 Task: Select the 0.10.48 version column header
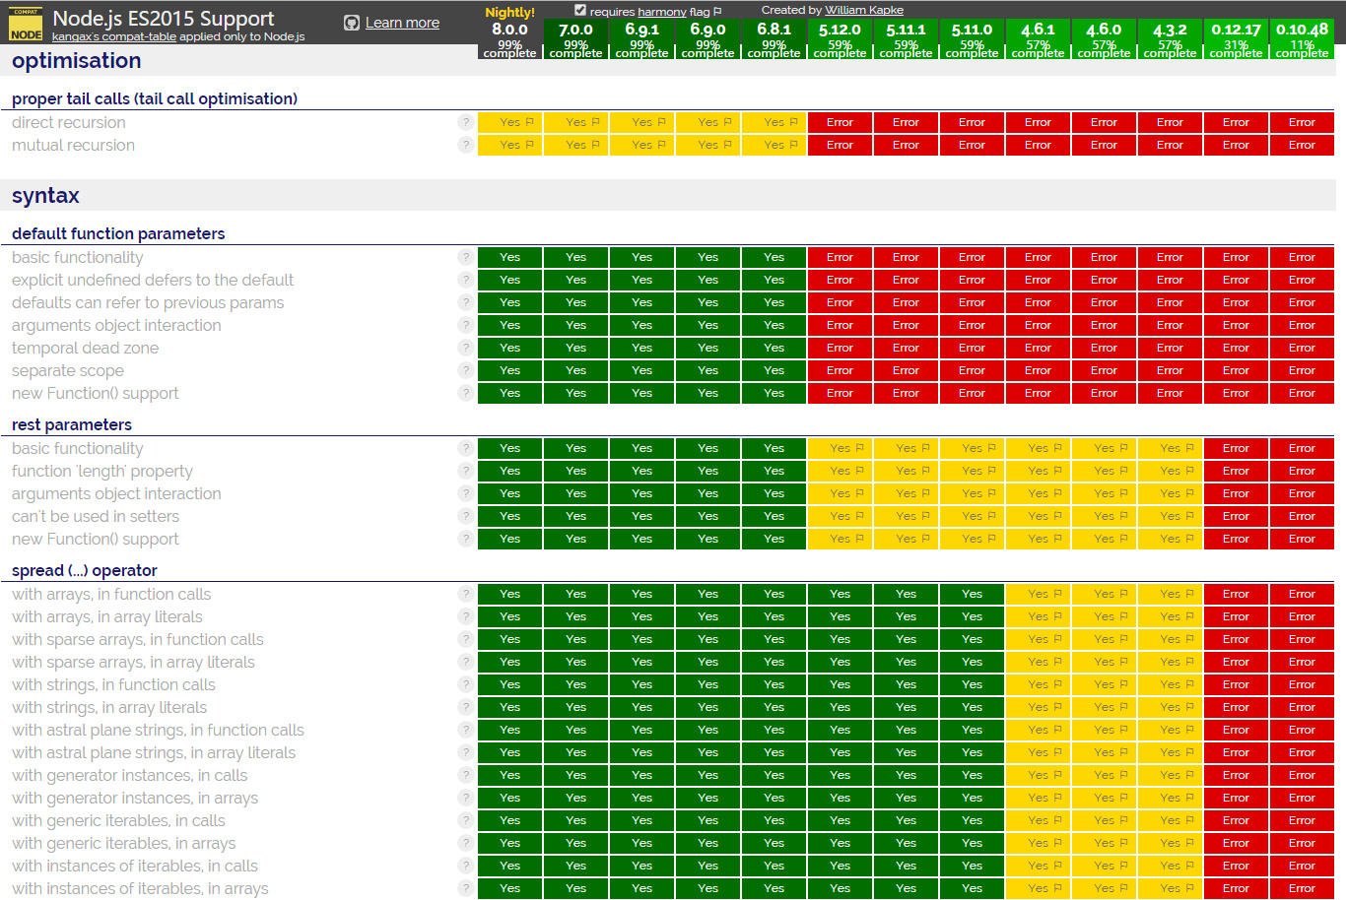click(1302, 38)
